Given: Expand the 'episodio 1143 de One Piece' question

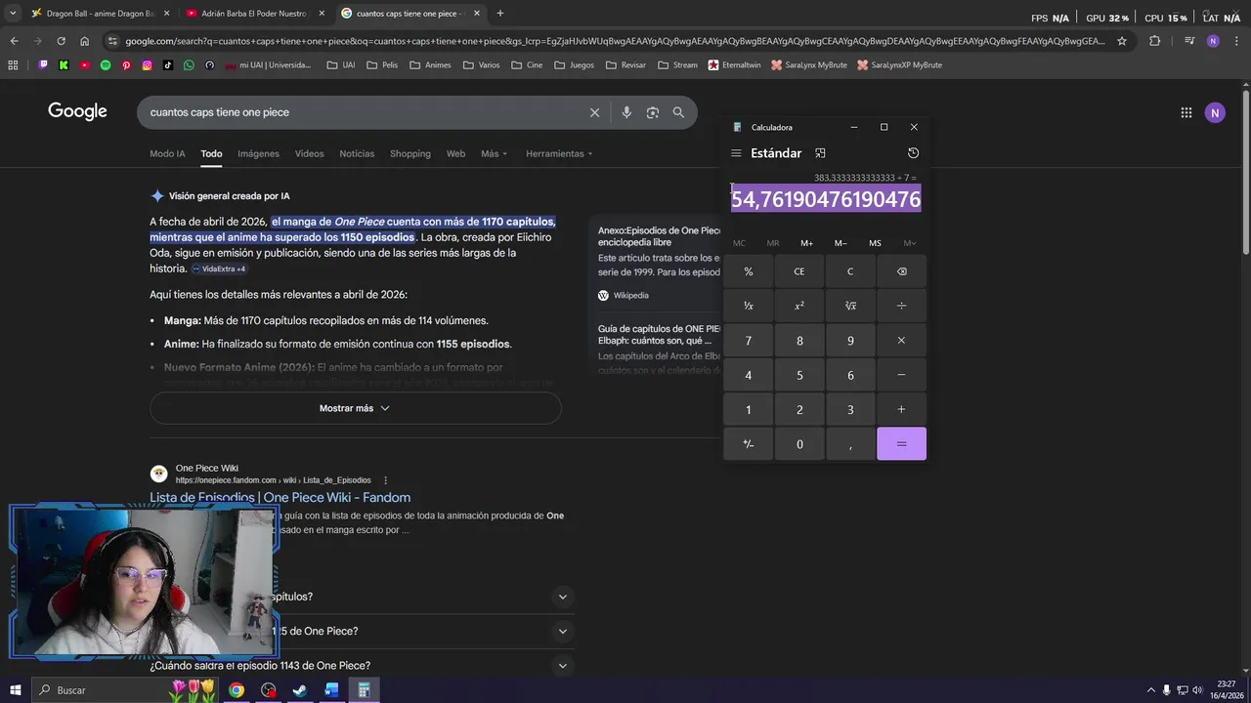Looking at the screenshot, I should (362, 666).
